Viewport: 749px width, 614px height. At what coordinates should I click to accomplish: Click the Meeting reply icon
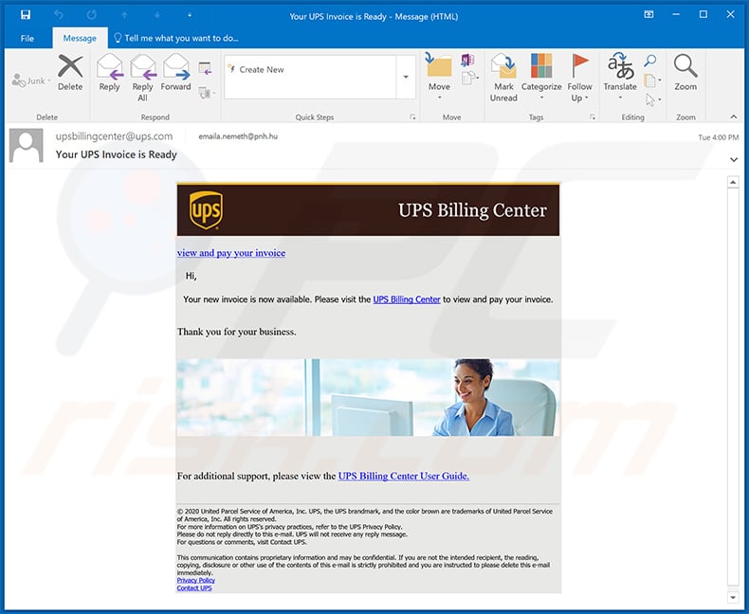click(205, 69)
